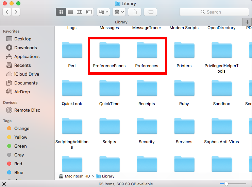Screen dimensions: 252x187
Task: Click the Devices section header
Action: coord(10,102)
